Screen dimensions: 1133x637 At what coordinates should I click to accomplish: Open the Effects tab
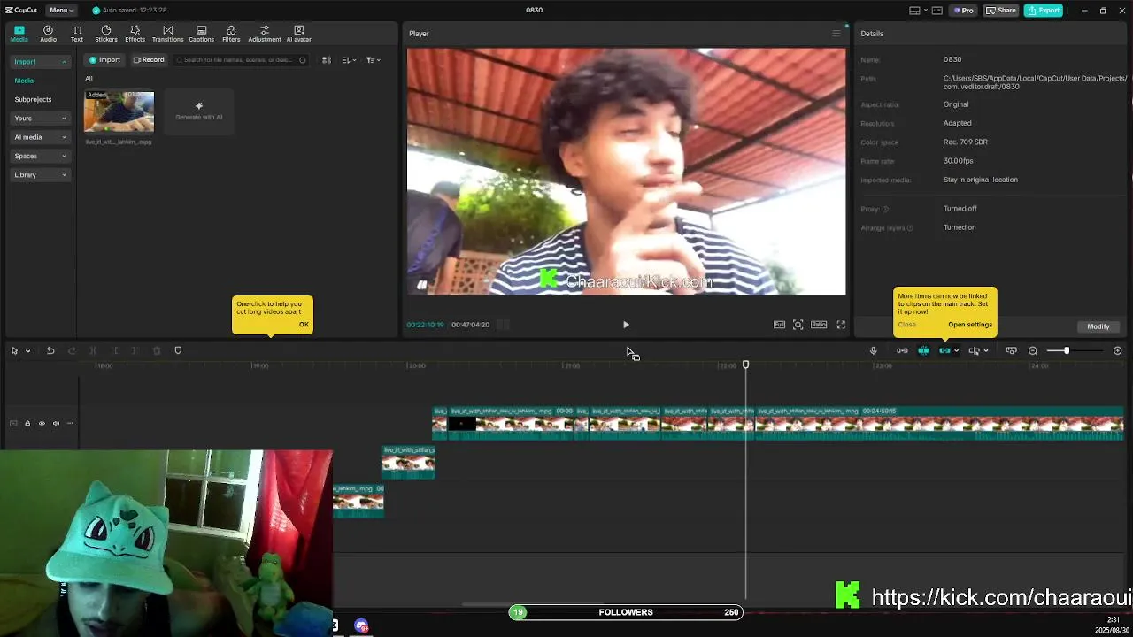pos(135,34)
